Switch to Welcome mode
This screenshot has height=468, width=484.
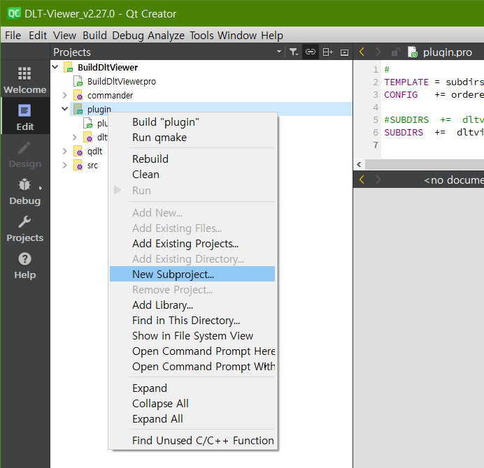pyautogui.click(x=24, y=80)
